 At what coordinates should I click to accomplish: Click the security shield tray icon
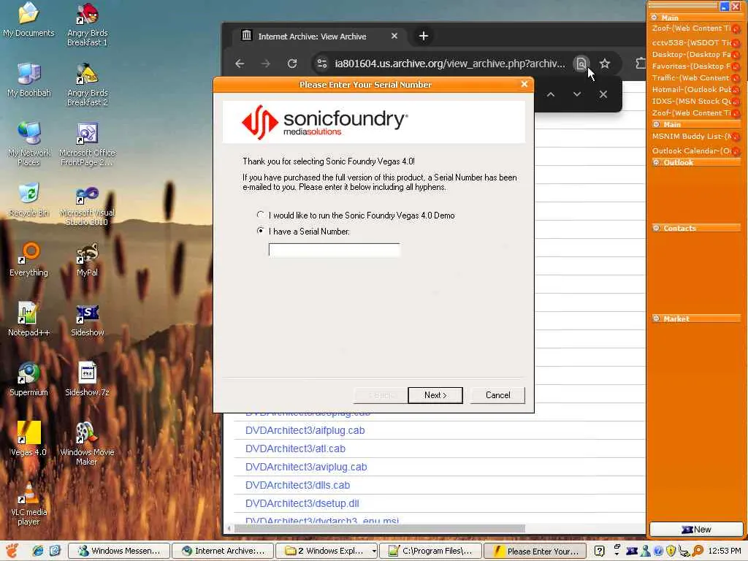click(x=671, y=551)
